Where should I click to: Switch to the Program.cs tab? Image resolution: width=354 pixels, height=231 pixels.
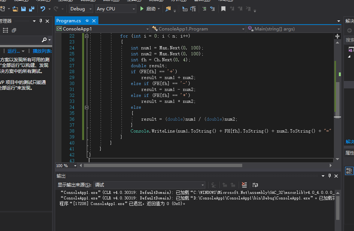coord(69,21)
